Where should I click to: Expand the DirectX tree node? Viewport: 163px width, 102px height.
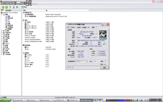click(2, 44)
